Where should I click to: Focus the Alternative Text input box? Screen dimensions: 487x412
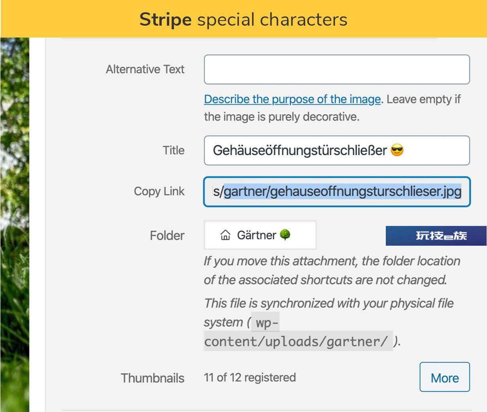[337, 70]
